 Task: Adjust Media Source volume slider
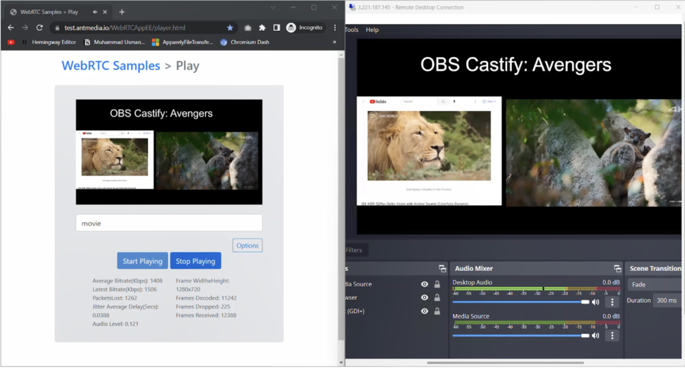point(520,336)
